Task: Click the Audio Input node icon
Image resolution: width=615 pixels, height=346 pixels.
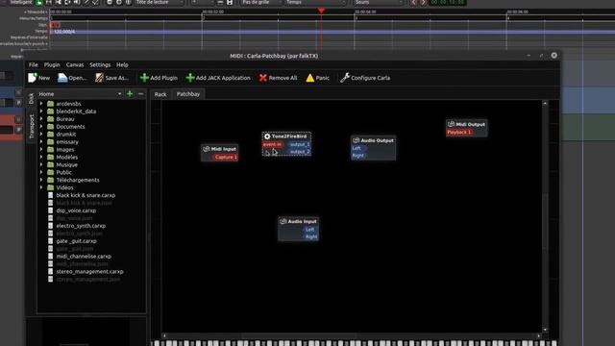Action: pos(283,221)
